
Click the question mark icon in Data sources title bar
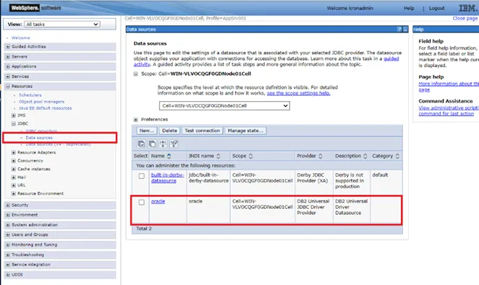pos(399,30)
